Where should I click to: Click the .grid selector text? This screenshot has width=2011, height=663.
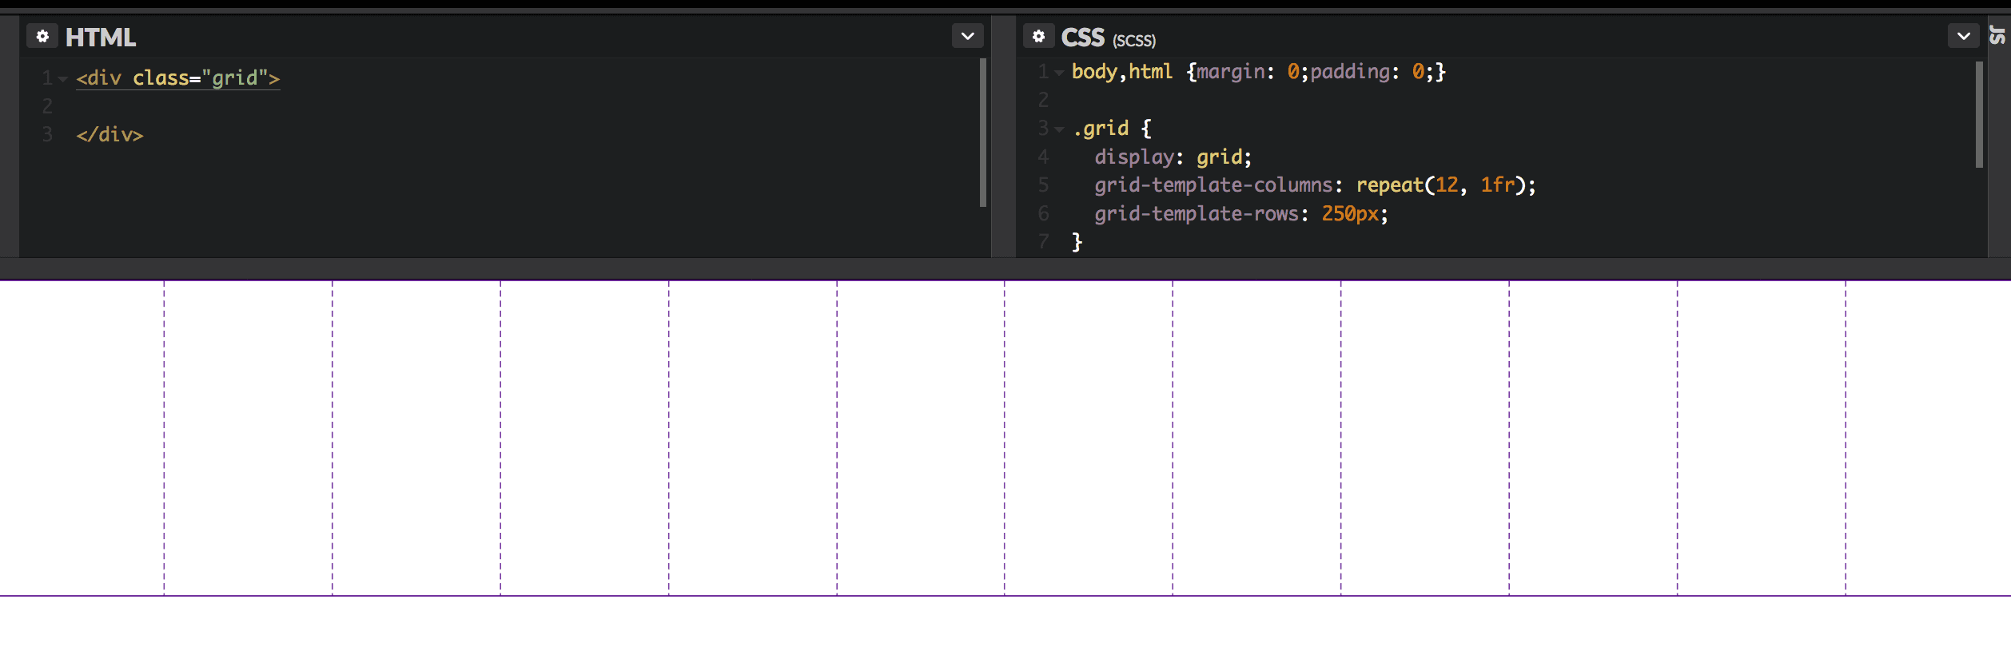pos(1101,129)
